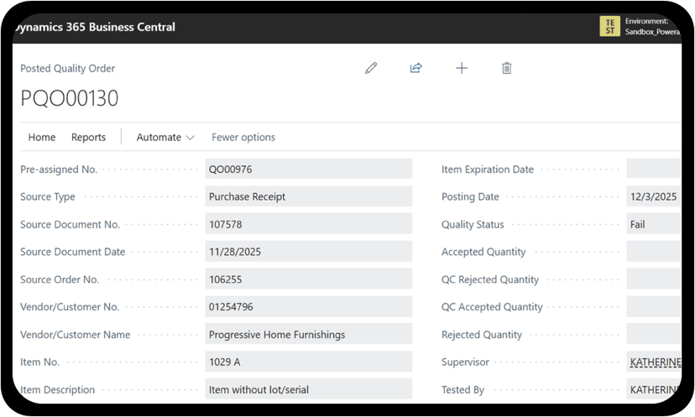Screen dimensions: 695x417
Task: Click the Environment Sandbox text
Action: pos(652,26)
